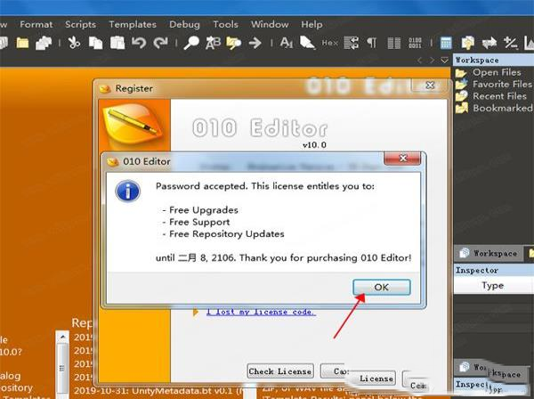Open the Help menu

[311, 25]
